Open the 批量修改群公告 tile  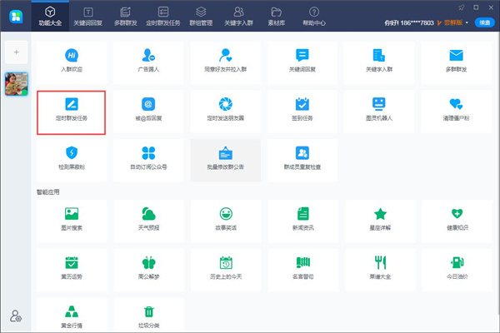225,159
